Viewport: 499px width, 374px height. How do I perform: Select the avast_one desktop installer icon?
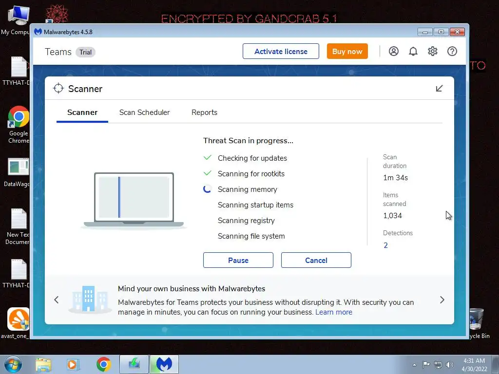(15, 323)
